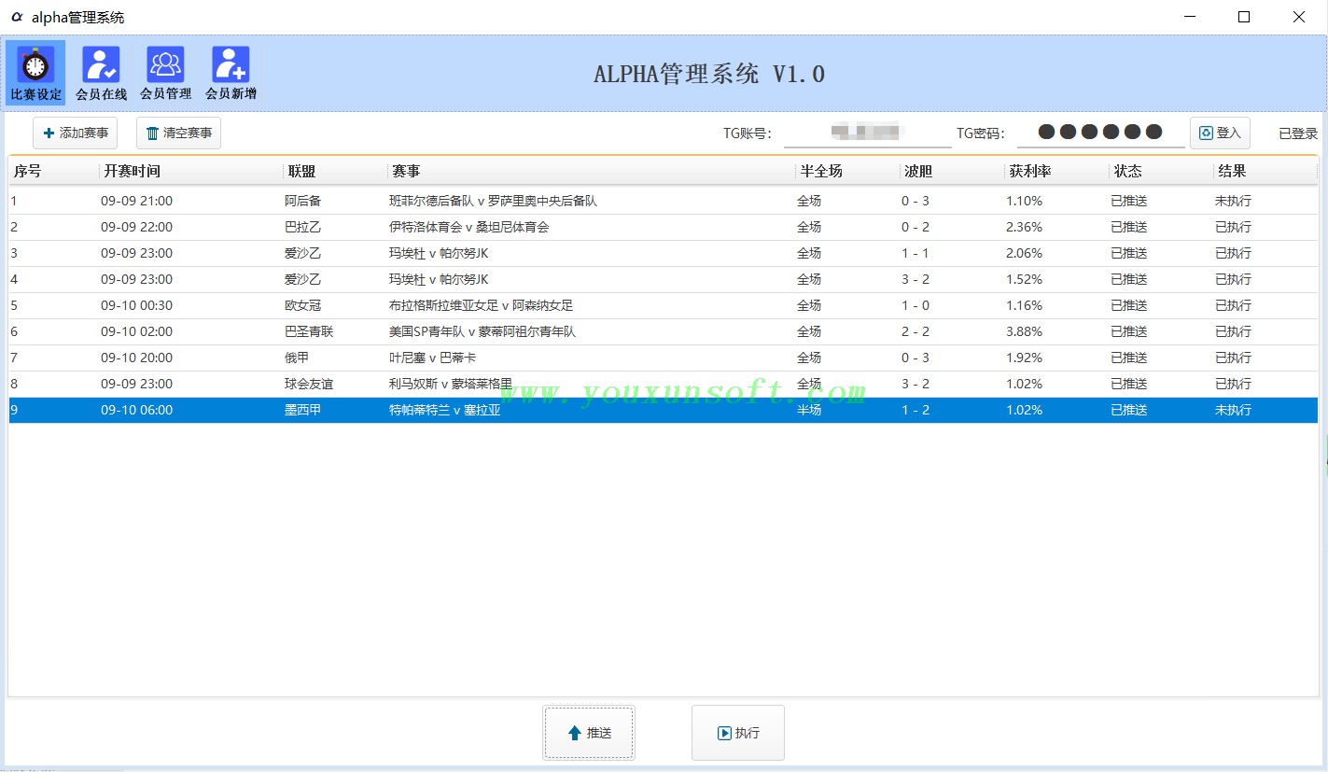Sort by the 序号 column header
Screen dimensions: 1328x772
(x=53, y=171)
